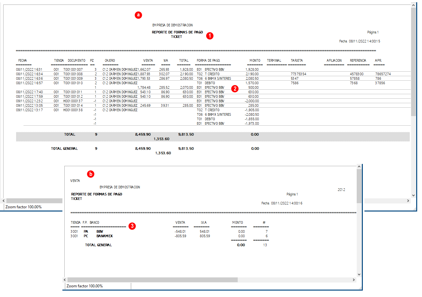422x297 pixels.
Task: Click the BBV bank row in the front report
Action: pyautogui.click(x=169, y=231)
